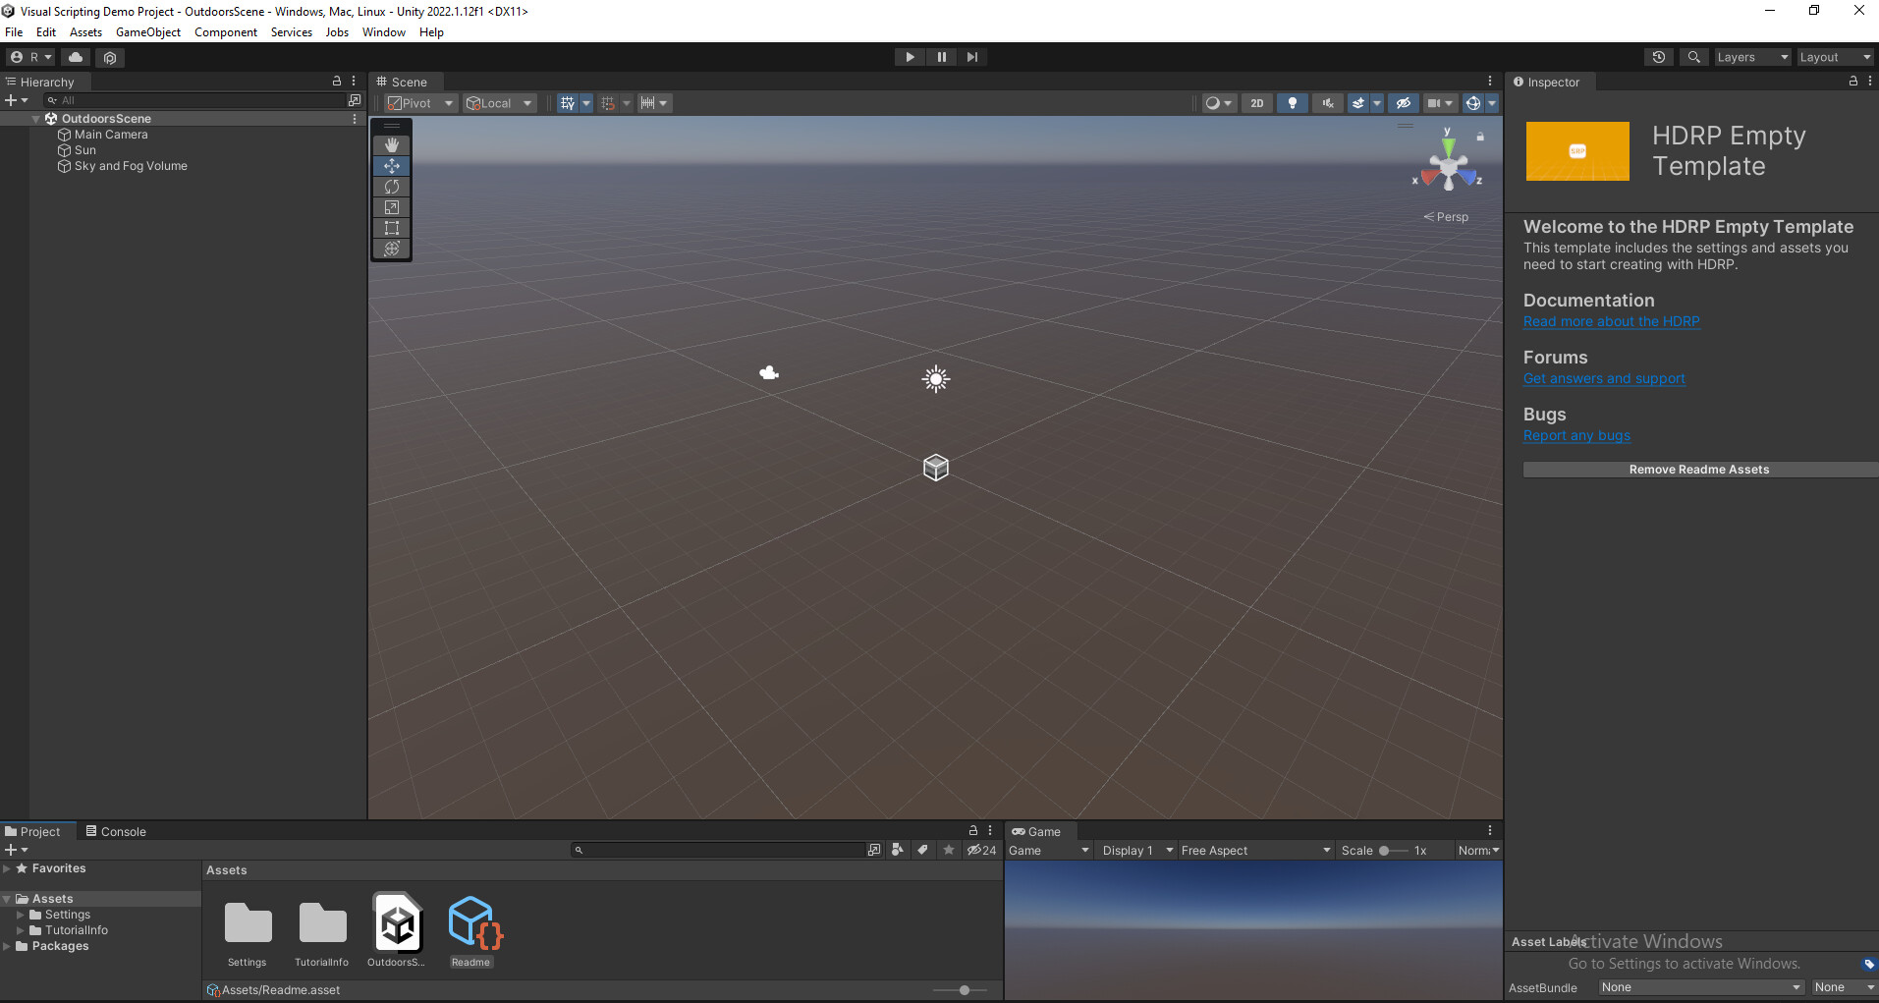Open the Layout dropdown
This screenshot has width=1879, height=1003.
1835,57
